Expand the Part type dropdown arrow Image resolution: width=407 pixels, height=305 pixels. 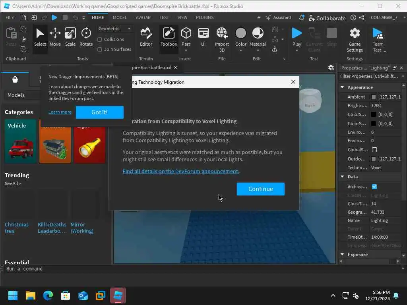(186, 50)
